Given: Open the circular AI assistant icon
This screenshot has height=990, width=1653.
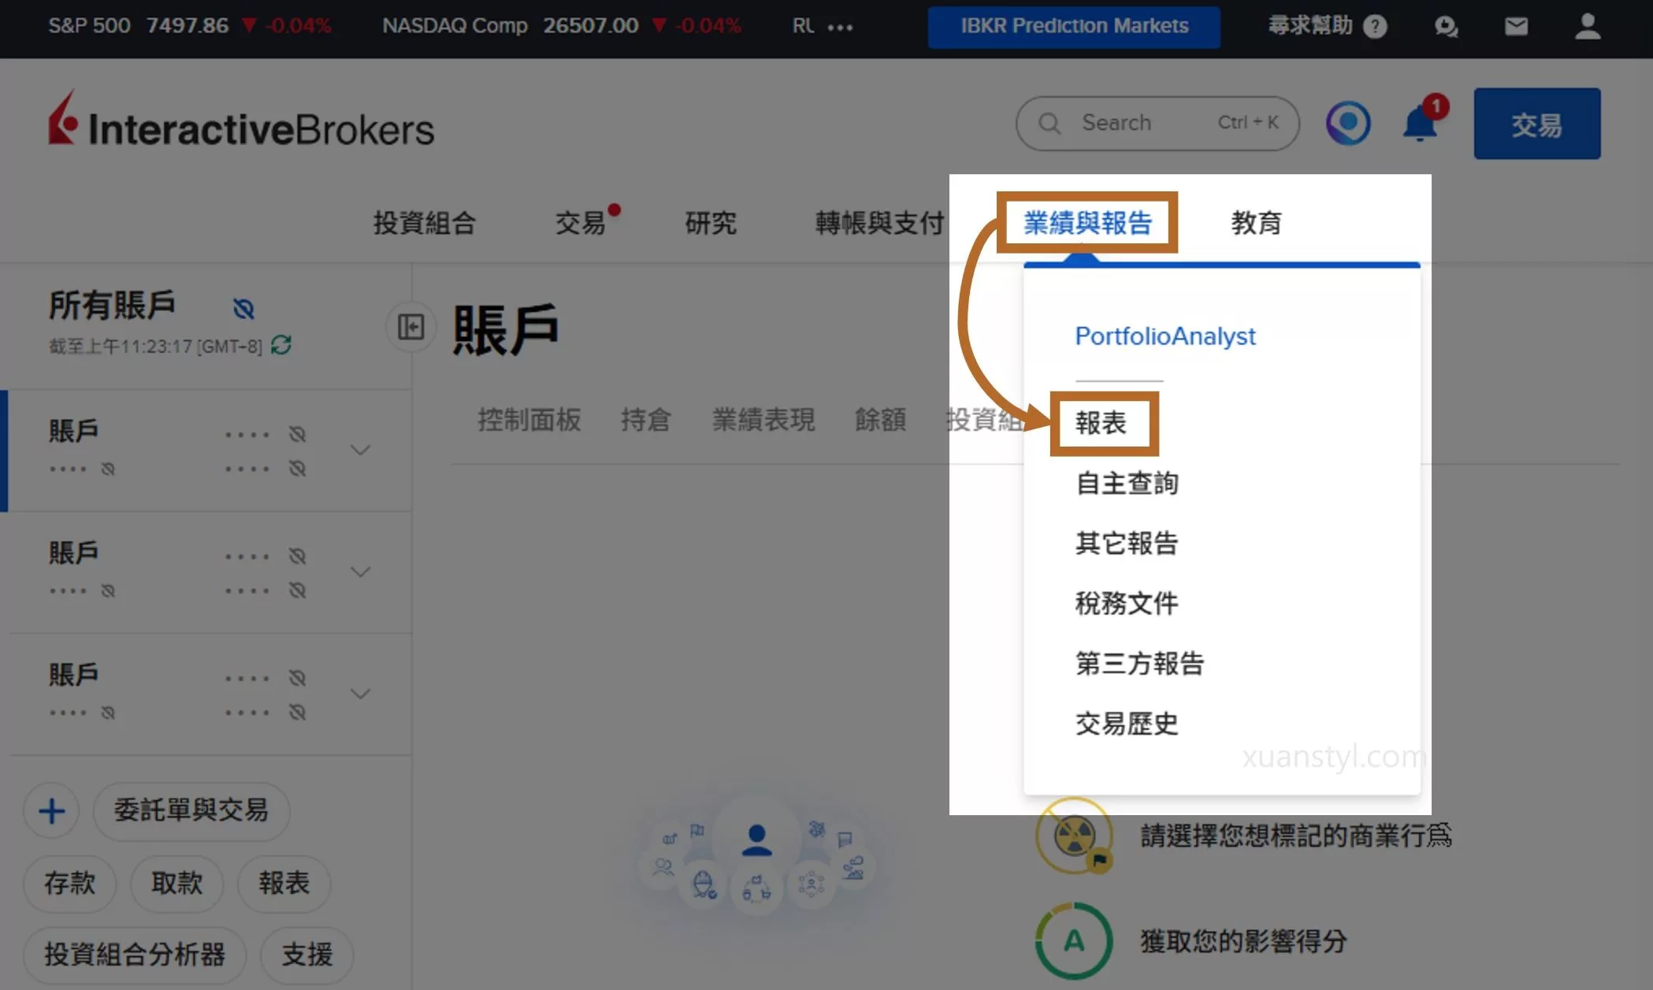Looking at the screenshot, I should coord(1348,123).
